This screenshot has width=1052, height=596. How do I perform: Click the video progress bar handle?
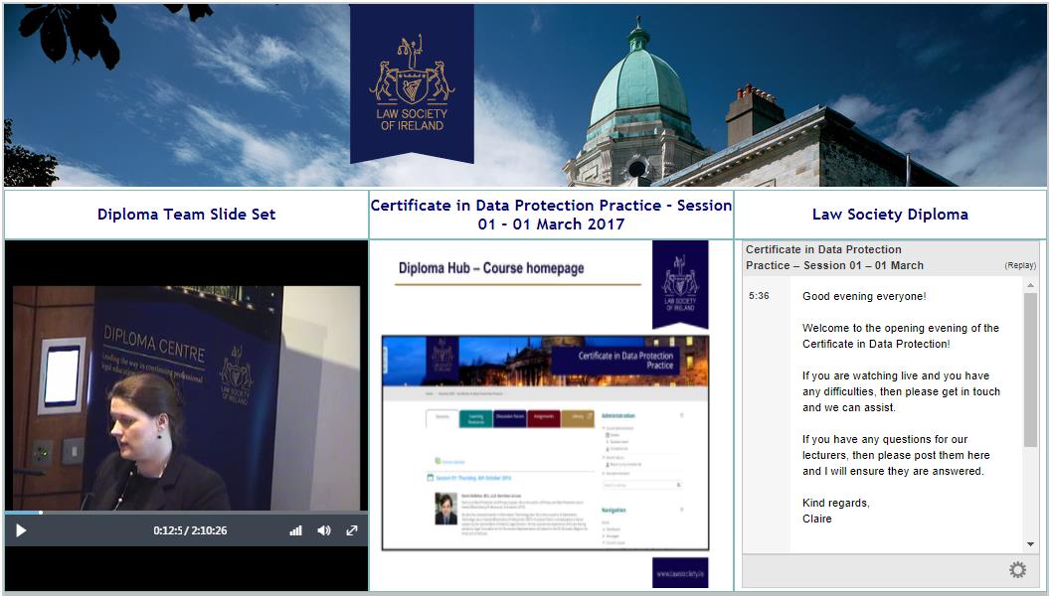[x=40, y=513]
